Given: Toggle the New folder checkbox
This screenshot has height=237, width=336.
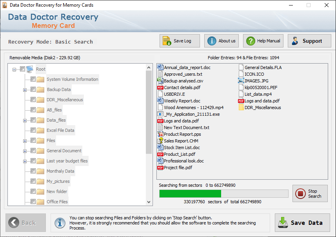Looking at the screenshot, I should tap(33, 191).
